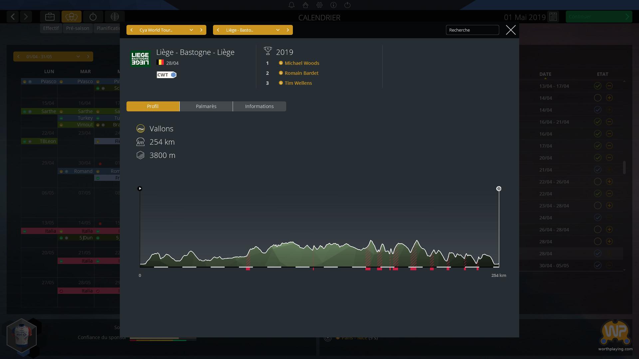Remove the 13/04 - 17/04 race with minus
The width and height of the screenshot is (639, 359).
point(609,86)
